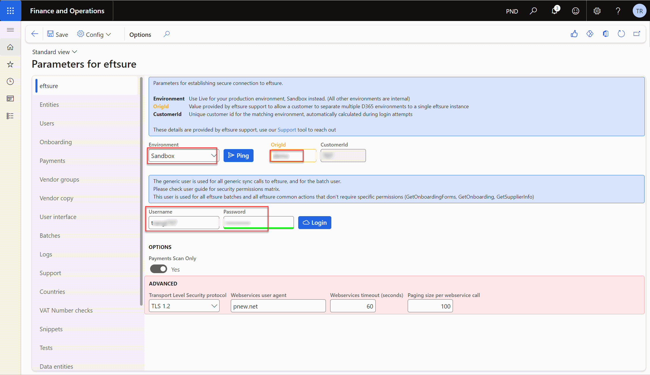Open Workspaces icon in sidebar

tap(10, 99)
